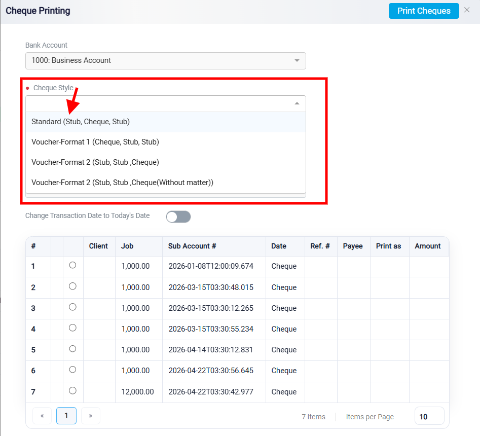Select radio button for row 4
Image resolution: width=480 pixels, height=436 pixels.
click(x=72, y=328)
